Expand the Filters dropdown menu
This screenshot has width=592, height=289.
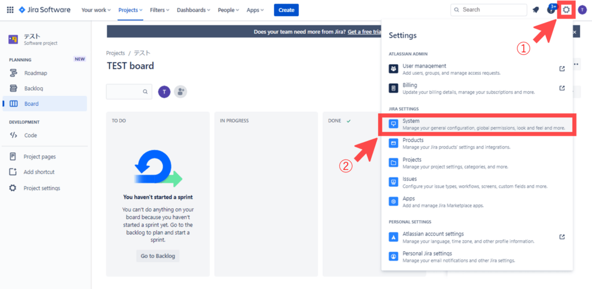(160, 10)
